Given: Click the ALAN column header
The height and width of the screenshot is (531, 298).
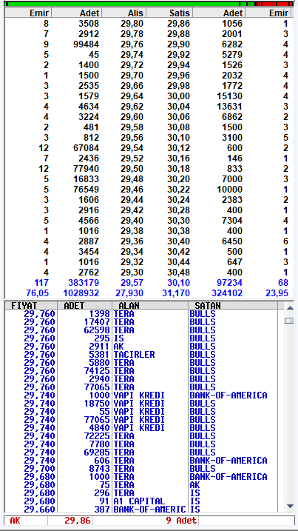Looking at the screenshot, I should [x=150, y=305].
